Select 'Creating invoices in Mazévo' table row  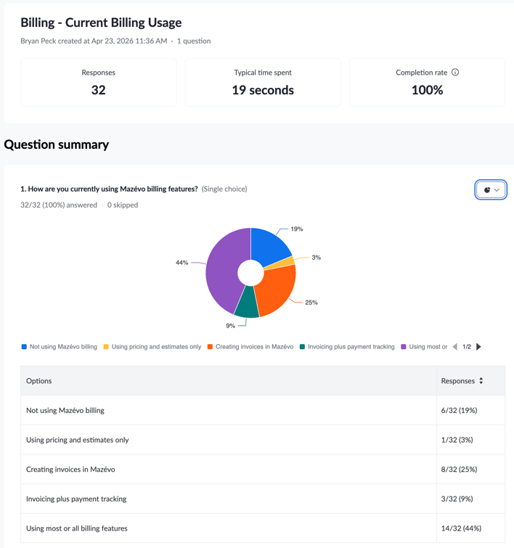(x=263, y=469)
